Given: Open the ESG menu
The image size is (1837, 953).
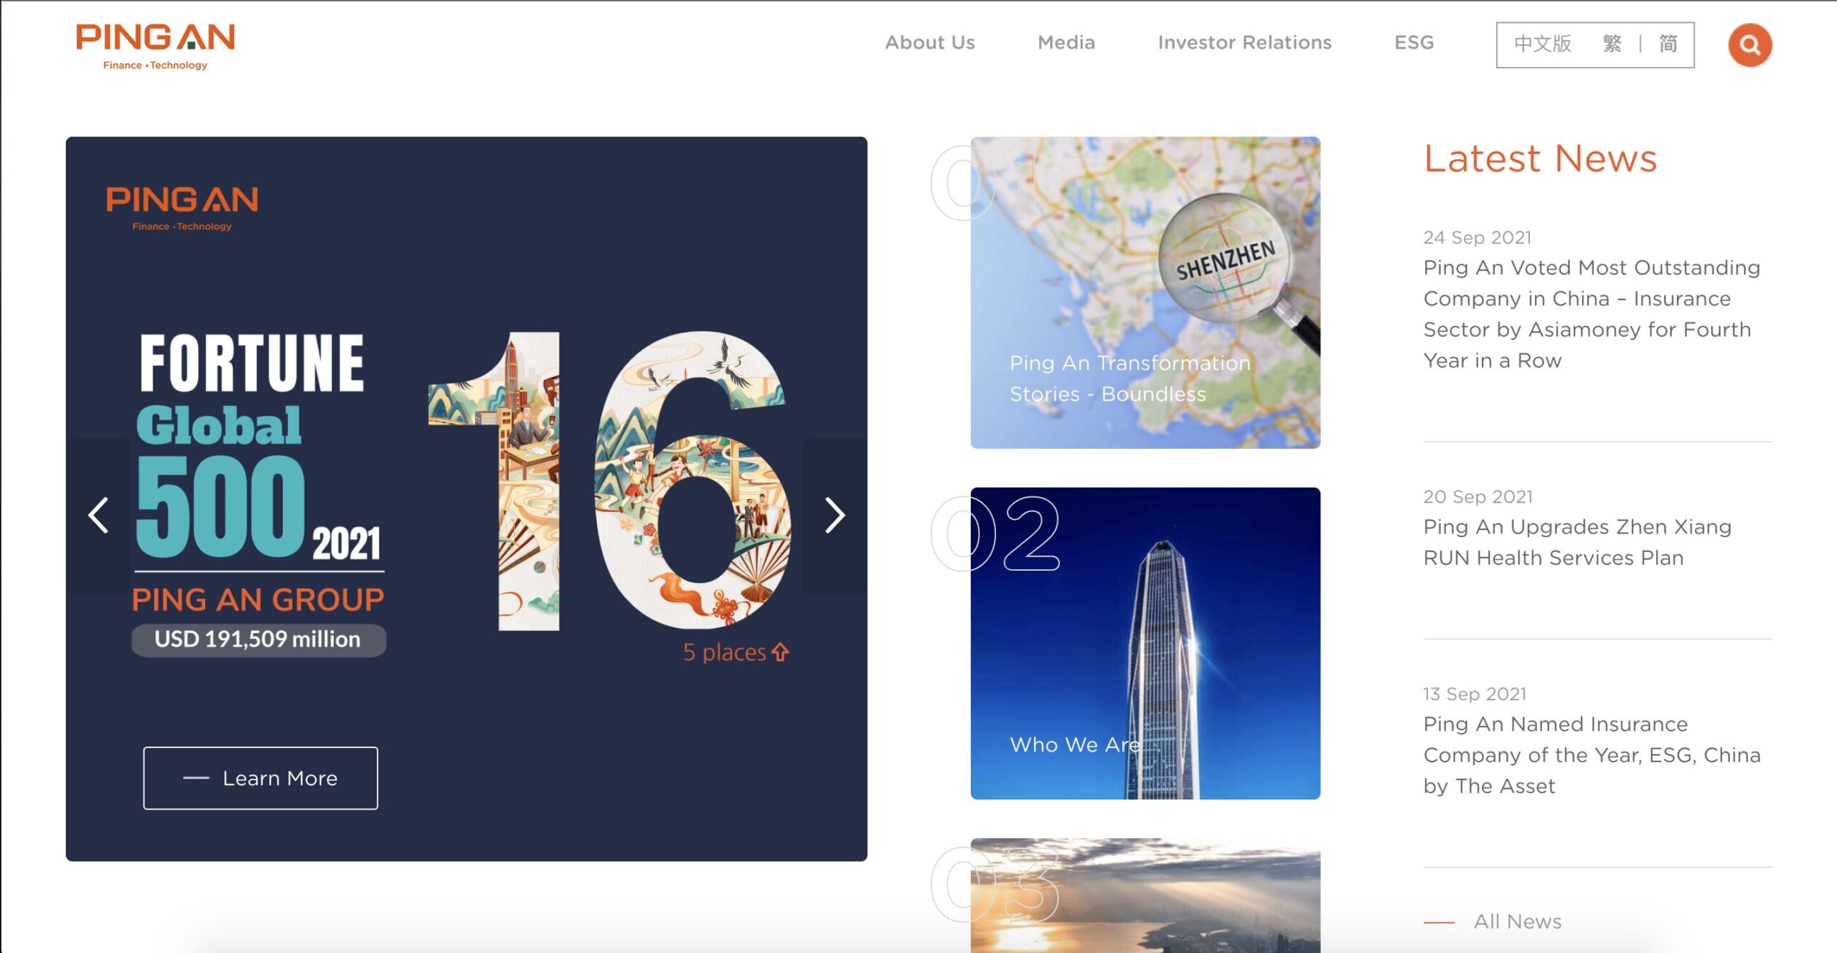Looking at the screenshot, I should point(1414,43).
